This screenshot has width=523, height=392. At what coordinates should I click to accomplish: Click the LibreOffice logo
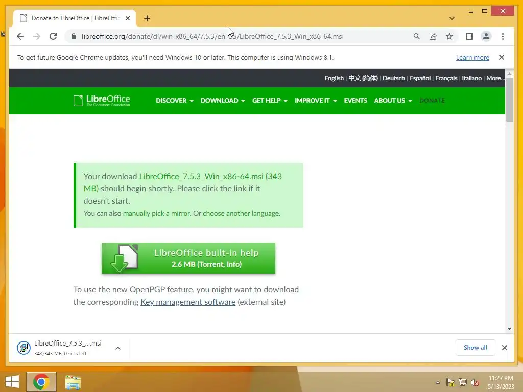102,101
